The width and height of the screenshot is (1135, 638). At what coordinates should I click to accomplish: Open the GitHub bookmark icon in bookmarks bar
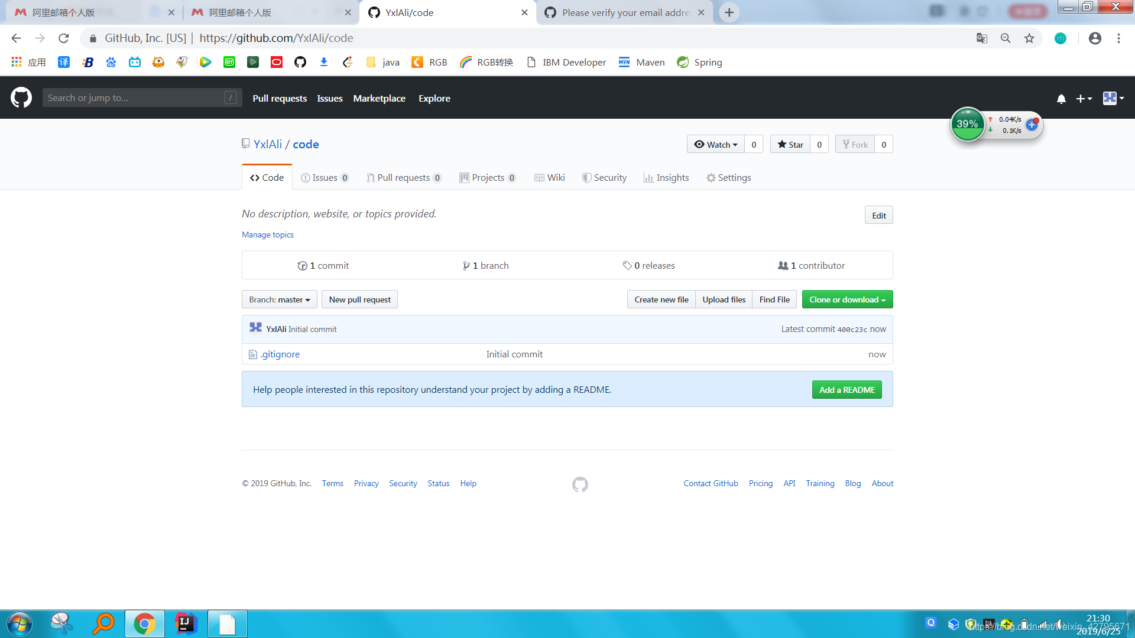pos(300,62)
